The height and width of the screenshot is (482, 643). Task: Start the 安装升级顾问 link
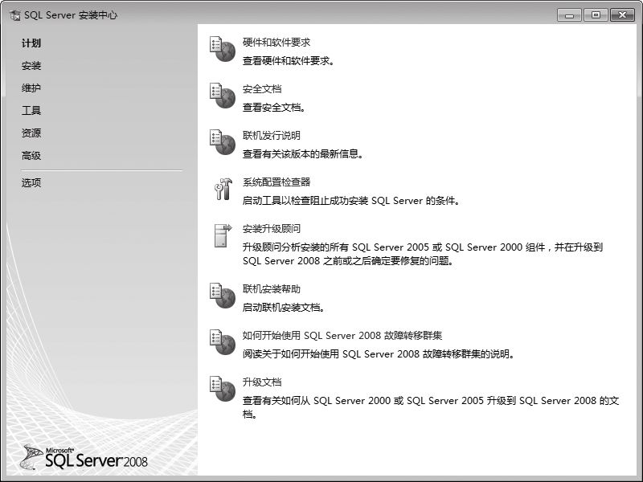(x=272, y=229)
